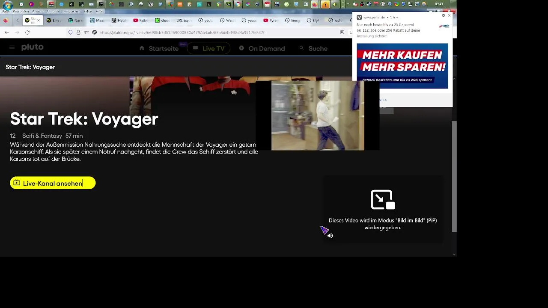Click the 'Star Trek: Voyager' header title

(30, 67)
